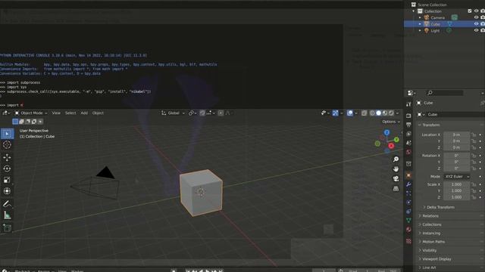
Task: Select the Camera item in outliner
Action: pyautogui.click(x=437, y=17)
